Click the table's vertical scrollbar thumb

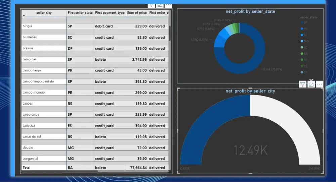coord(170,33)
